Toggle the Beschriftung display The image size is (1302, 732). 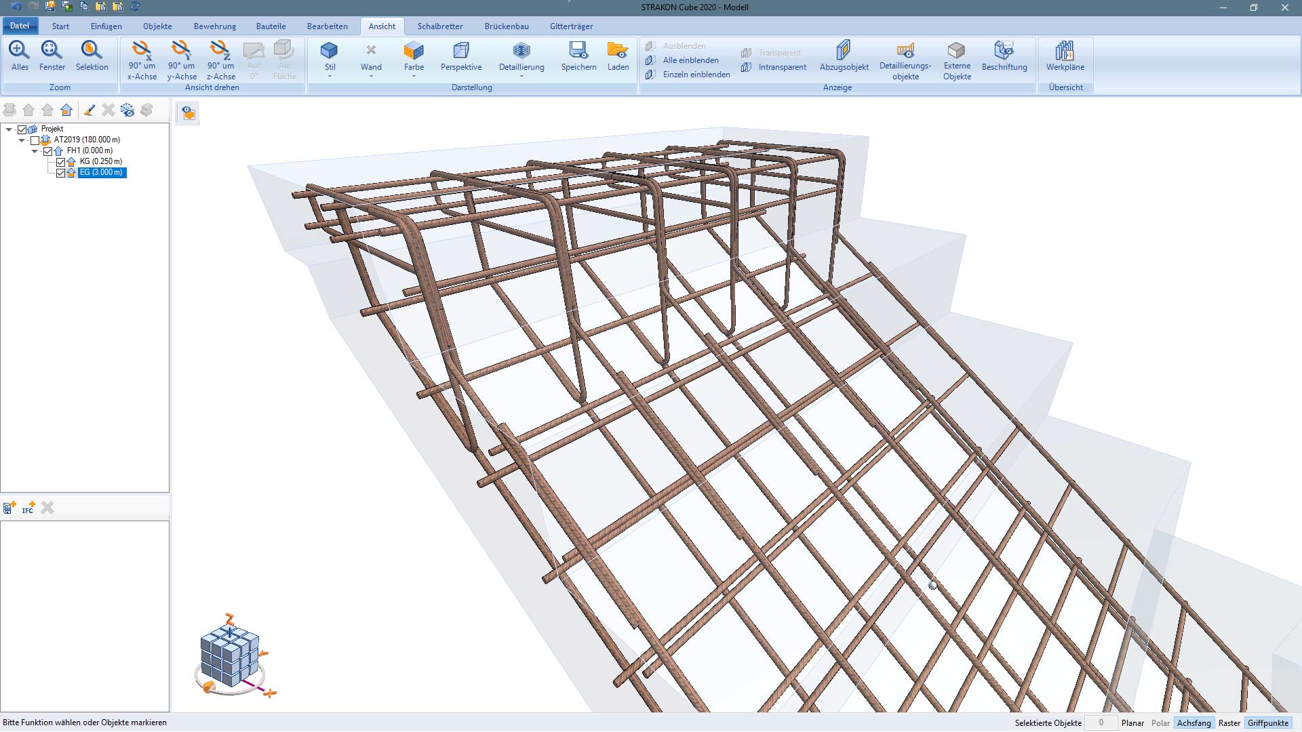click(1004, 56)
